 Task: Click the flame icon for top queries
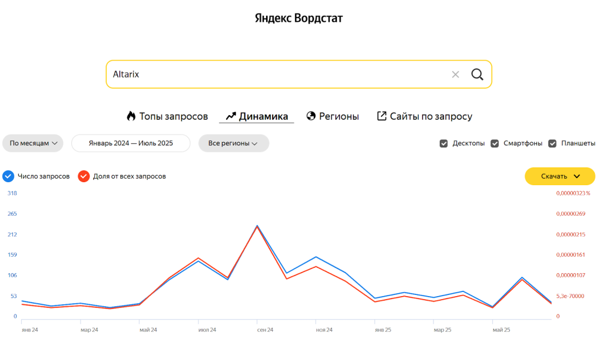(x=131, y=116)
